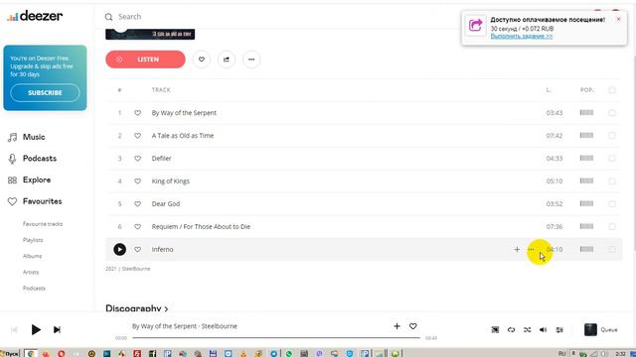
Task: Expand the Discography section
Action: click(137, 308)
